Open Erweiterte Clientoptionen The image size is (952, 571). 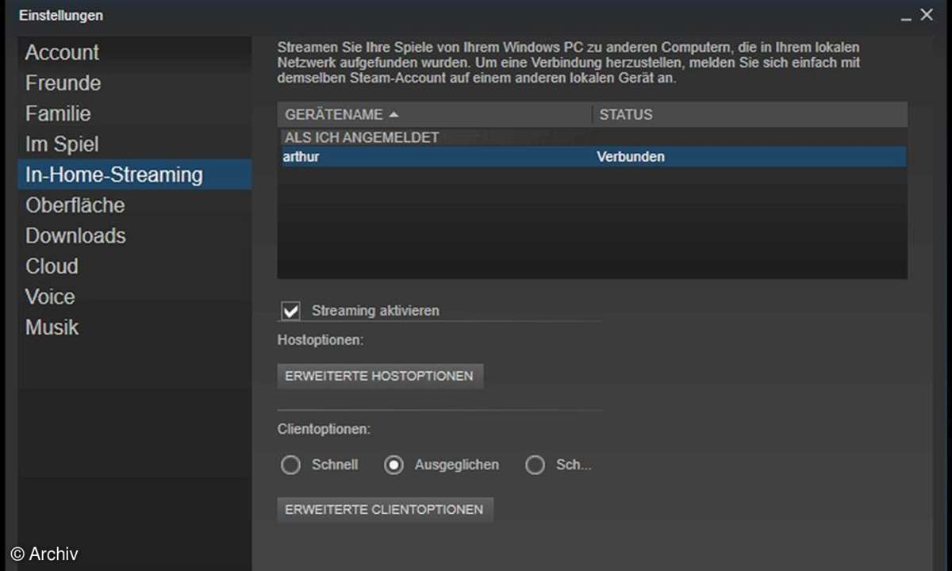[385, 509]
